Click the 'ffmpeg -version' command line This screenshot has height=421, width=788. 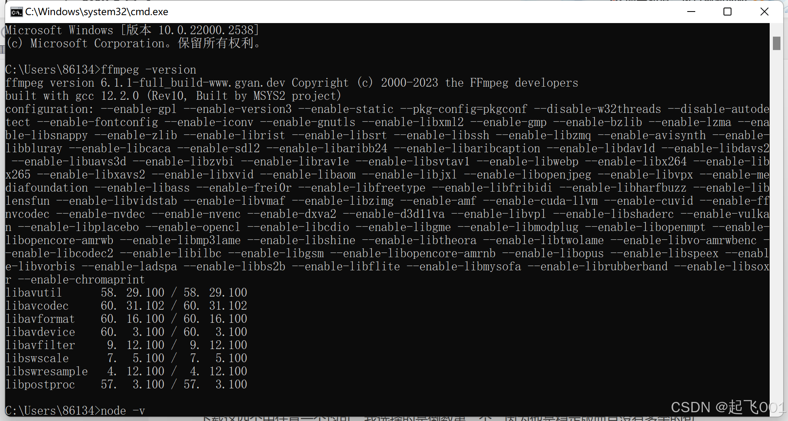[x=101, y=70]
